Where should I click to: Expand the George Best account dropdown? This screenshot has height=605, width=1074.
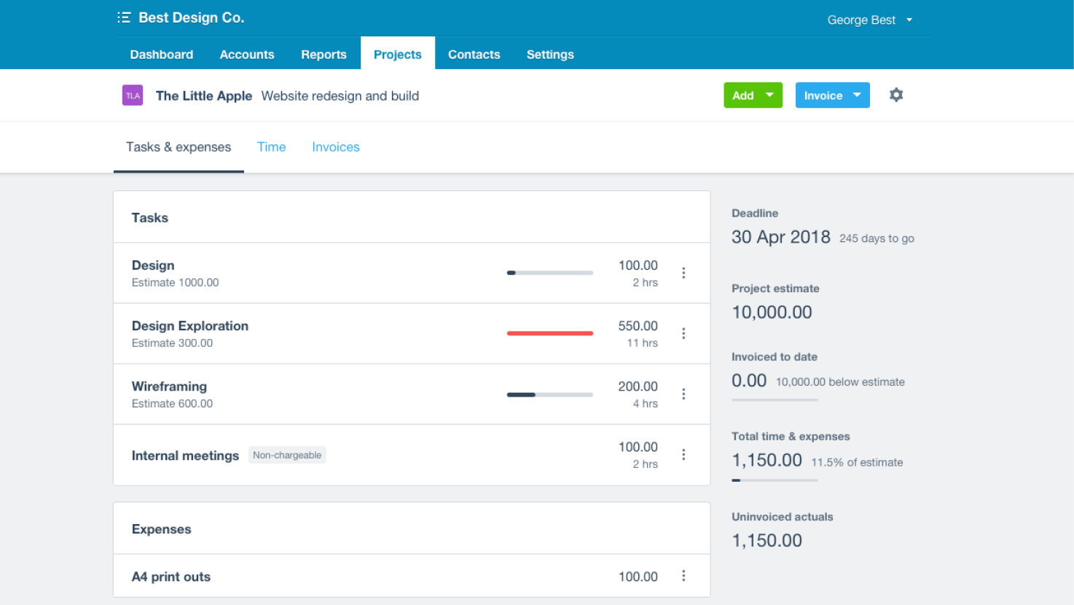coord(871,20)
